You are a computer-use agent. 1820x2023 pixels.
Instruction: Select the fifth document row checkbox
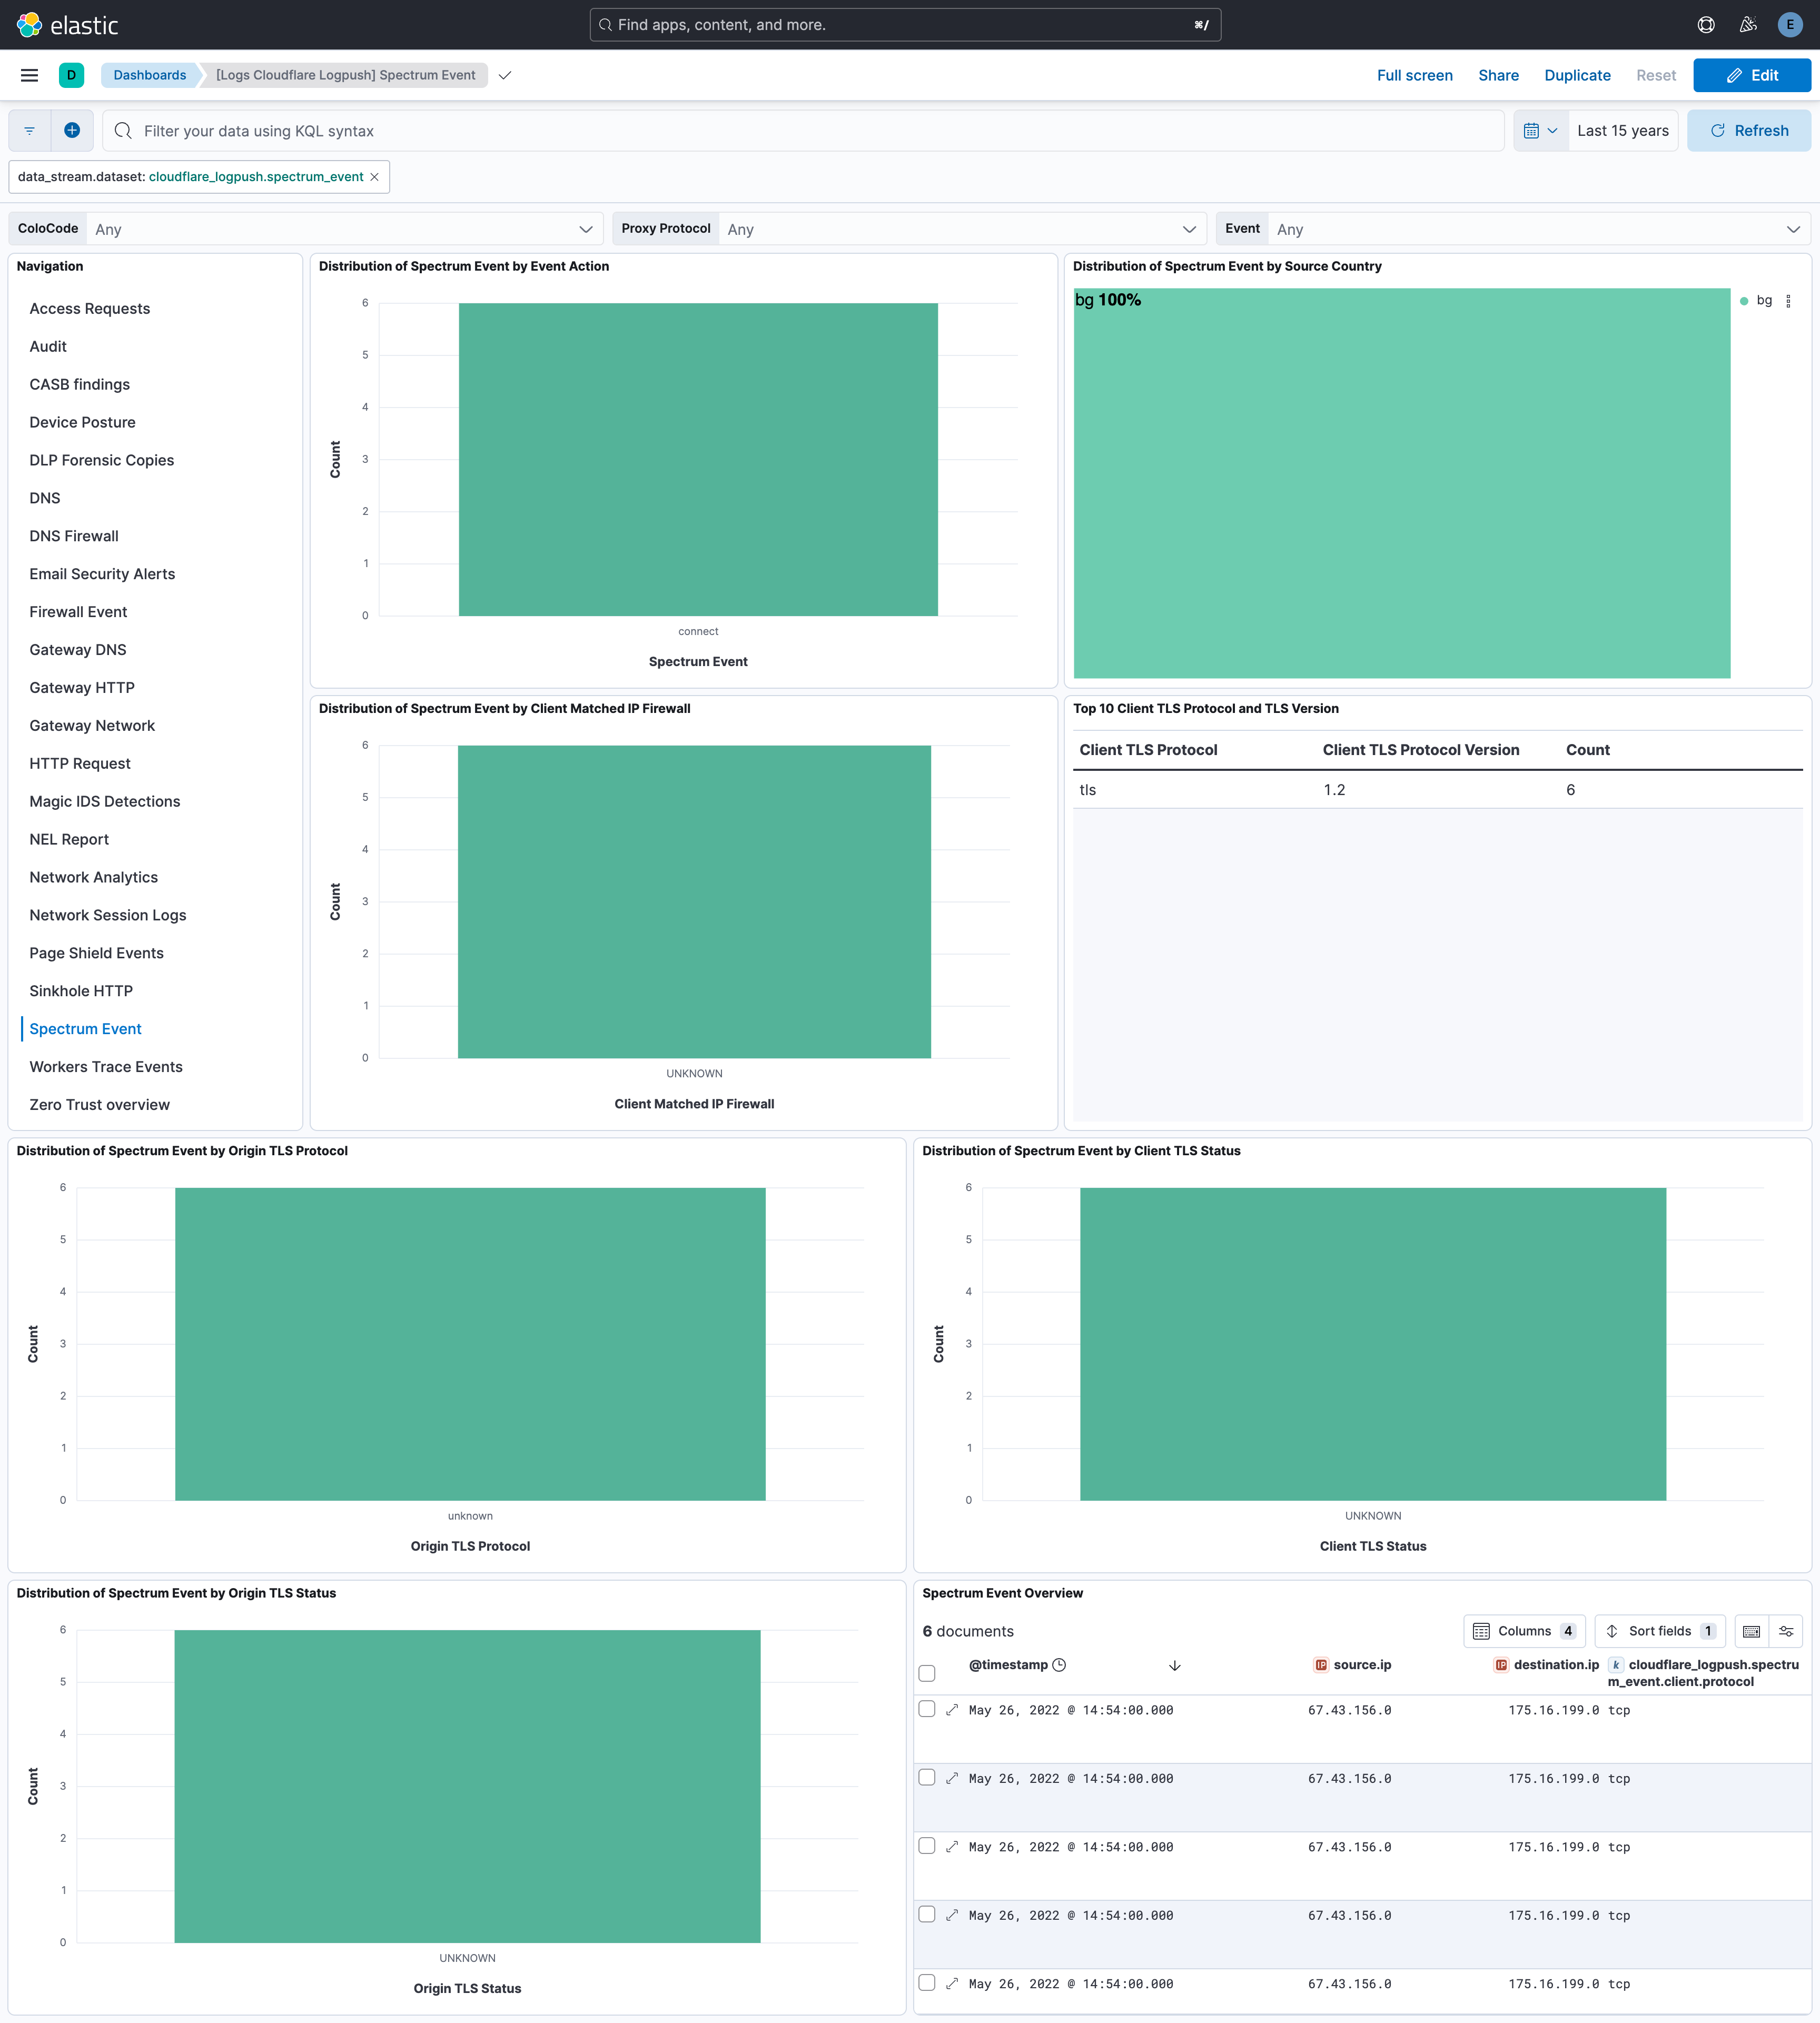927,1982
